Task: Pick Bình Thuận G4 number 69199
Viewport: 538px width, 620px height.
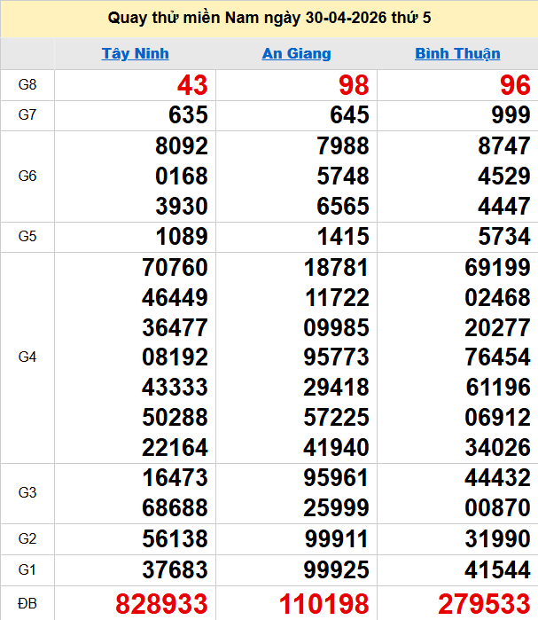Action: click(x=497, y=267)
